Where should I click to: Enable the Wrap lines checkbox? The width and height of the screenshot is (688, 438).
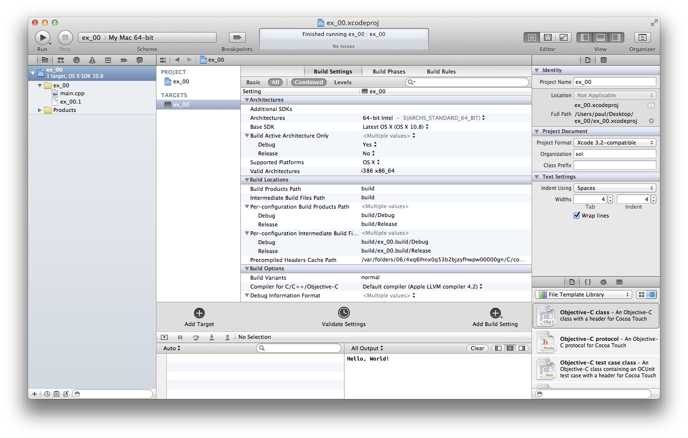tap(576, 216)
